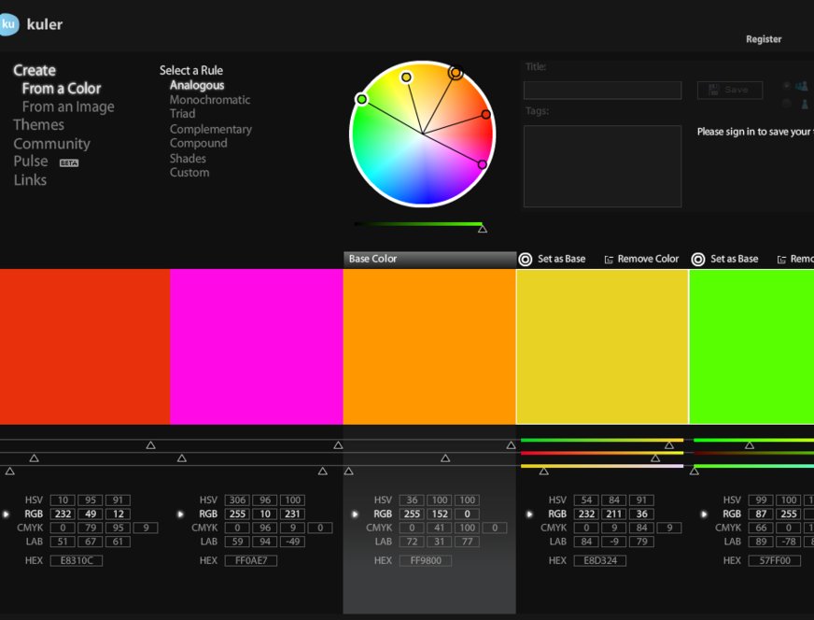The image size is (814, 620).
Task: Click the Remove Color icon above yellow swatch
Action: tap(609, 259)
